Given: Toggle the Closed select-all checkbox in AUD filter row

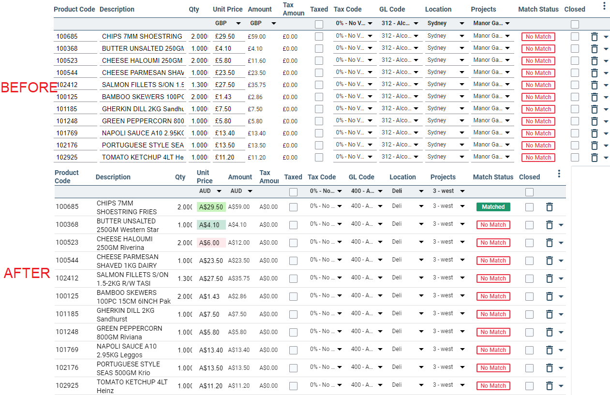Looking at the screenshot, I should [x=530, y=192].
